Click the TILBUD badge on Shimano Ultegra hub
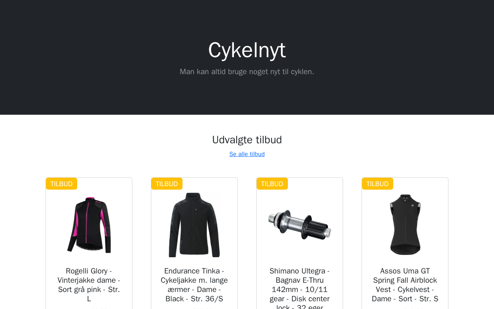 (272, 184)
